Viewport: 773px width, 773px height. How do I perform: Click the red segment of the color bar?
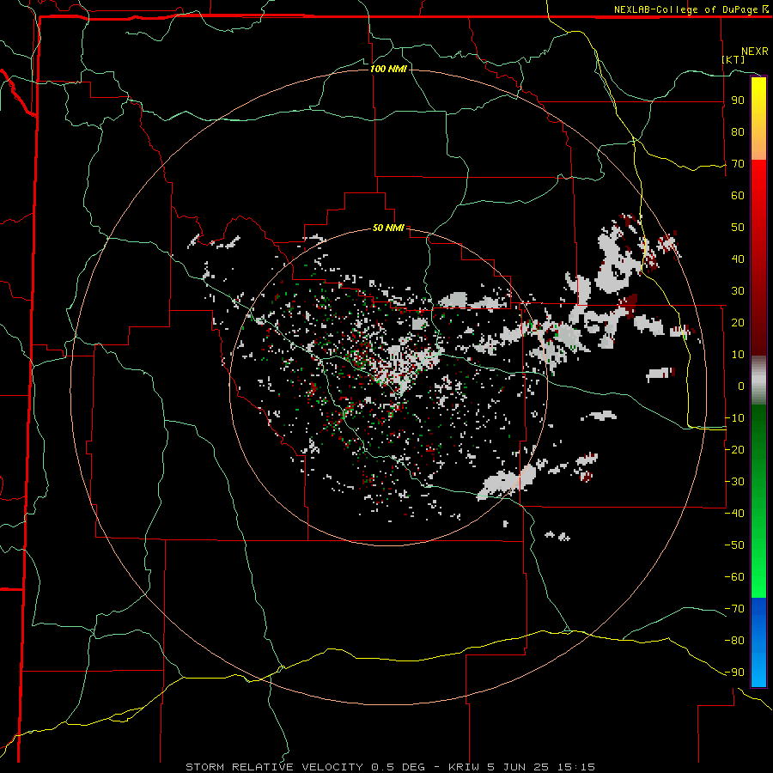click(758, 258)
